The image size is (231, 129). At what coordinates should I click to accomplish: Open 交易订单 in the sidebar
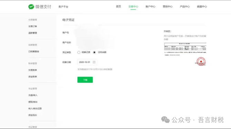pos(32,26)
